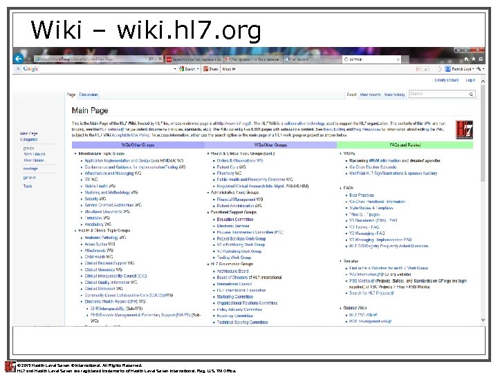The height and width of the screenshot is (373, 498).
Task: Click Categories in wiki sidebar
Action: (x=29, y=140)
